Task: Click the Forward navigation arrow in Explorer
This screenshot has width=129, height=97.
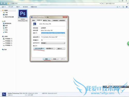Action: pos(4,4)
